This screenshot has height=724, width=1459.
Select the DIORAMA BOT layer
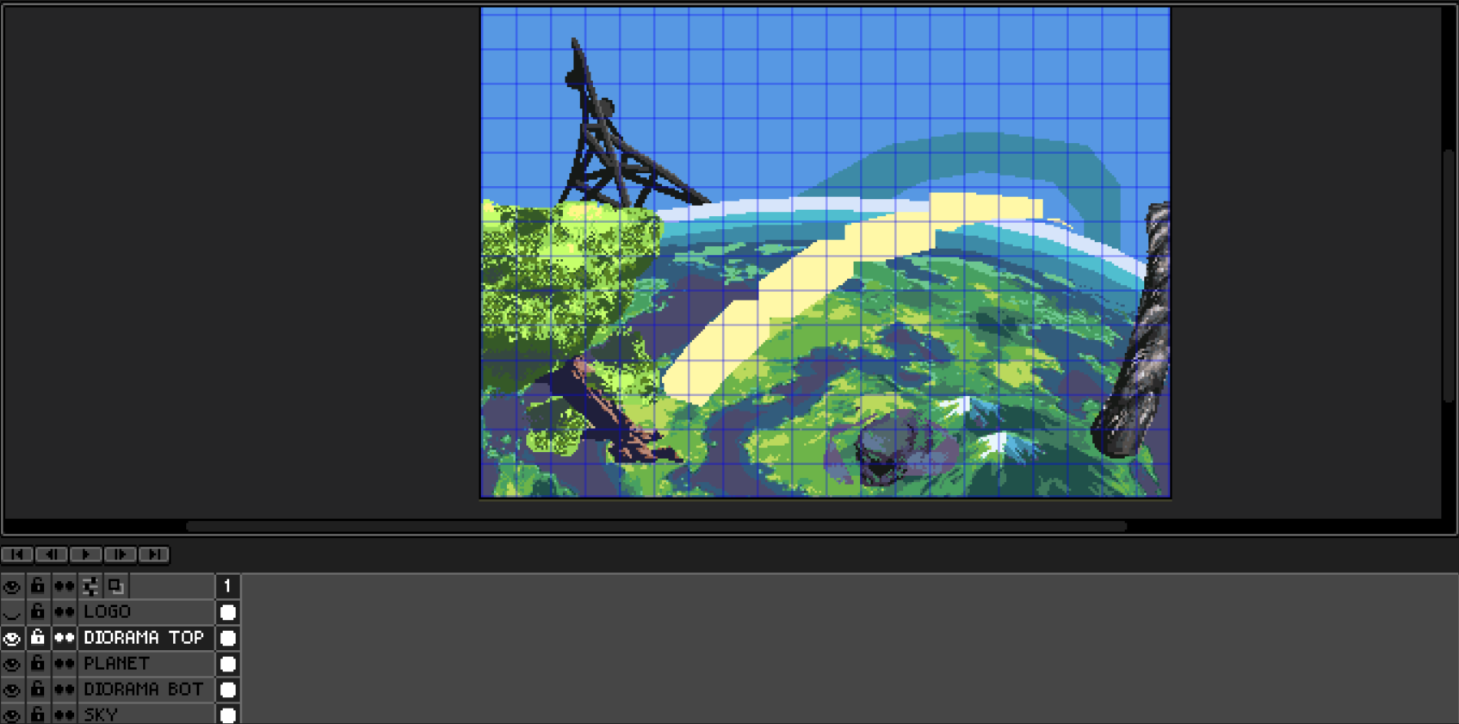pyautogui.click(x=146, y=690)
